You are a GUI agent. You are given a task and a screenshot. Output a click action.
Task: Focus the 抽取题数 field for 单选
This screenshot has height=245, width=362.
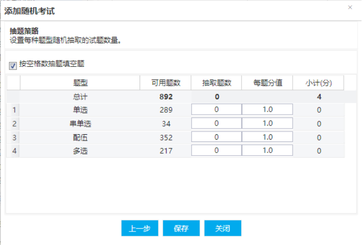[216, 110]
